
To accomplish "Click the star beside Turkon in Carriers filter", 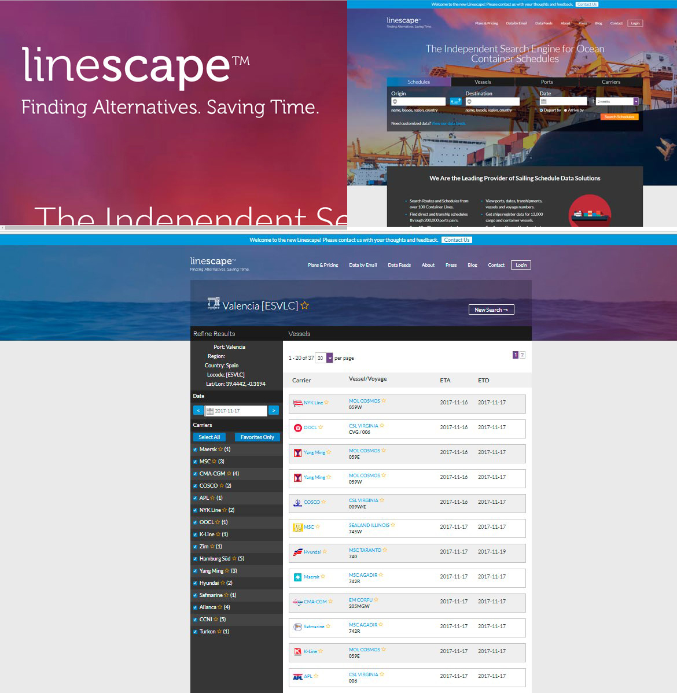I will pos(219,632).
